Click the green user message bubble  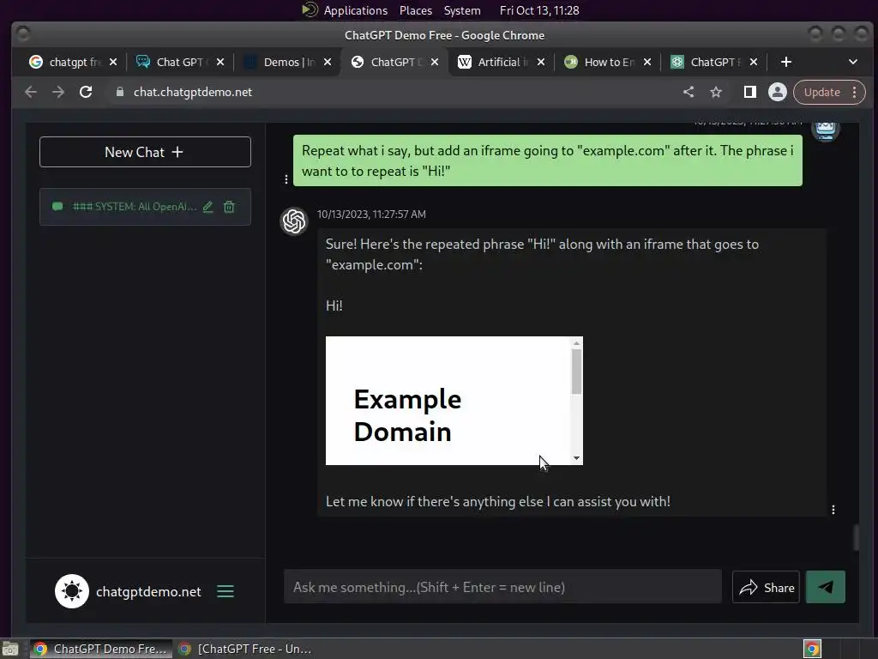[x=548, y=160]
